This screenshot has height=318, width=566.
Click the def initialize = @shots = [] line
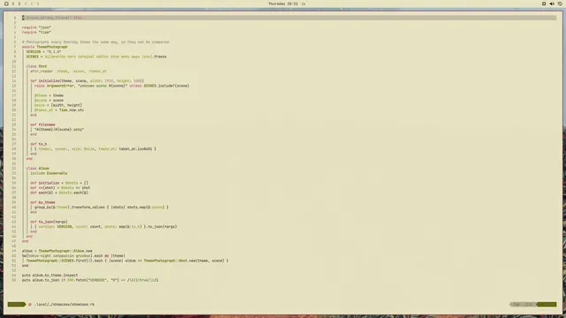click(59, 183)
